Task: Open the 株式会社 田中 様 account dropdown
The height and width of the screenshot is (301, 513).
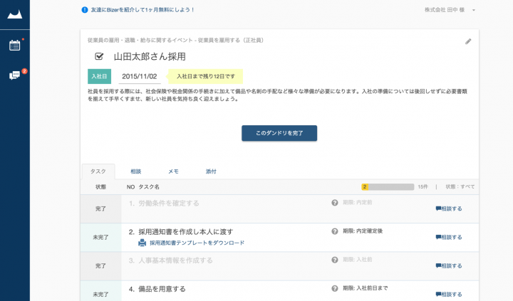Action: [450, 10]
